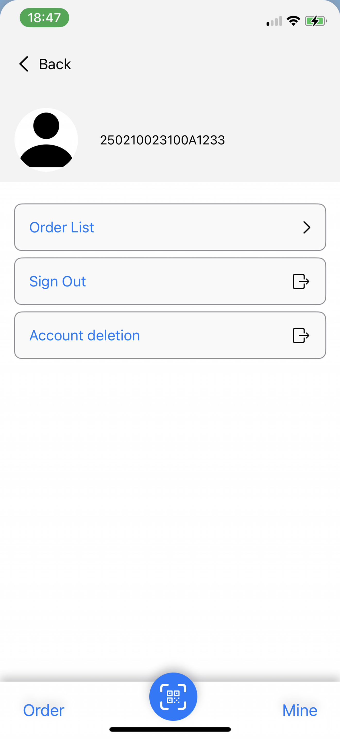This screenshot has height=739, width=340.
Task: Tap the home indicator bar
Action: (x=170, y=729)
